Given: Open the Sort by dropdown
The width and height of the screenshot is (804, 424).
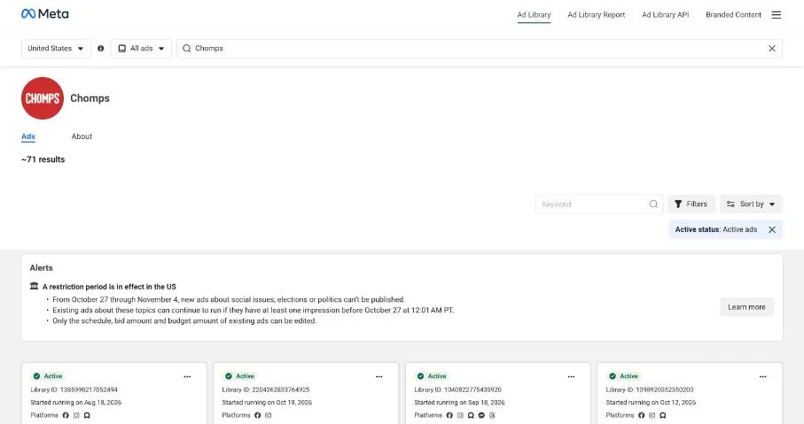Looking at the screenshot, I should click(751, 204).
